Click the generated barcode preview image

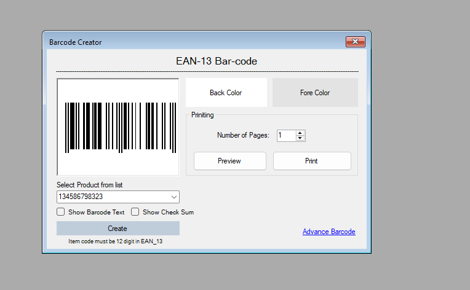pos(117,127)
